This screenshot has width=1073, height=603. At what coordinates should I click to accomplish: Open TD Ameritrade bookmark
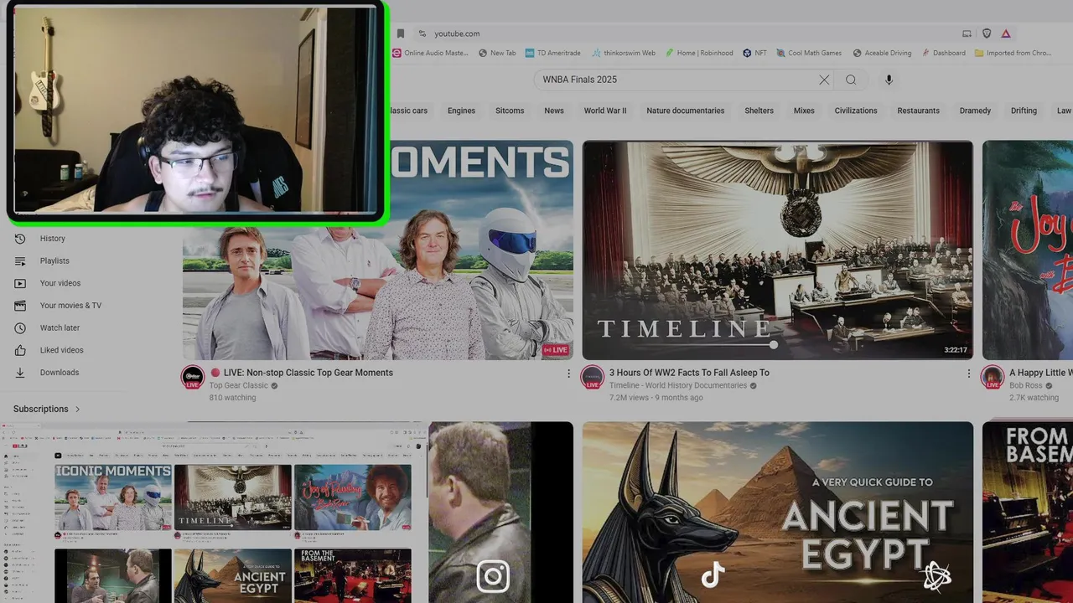point(553,53)
